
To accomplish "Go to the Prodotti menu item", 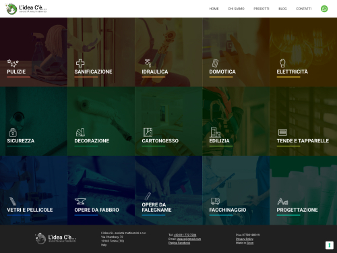I will (x=262, y=9).
